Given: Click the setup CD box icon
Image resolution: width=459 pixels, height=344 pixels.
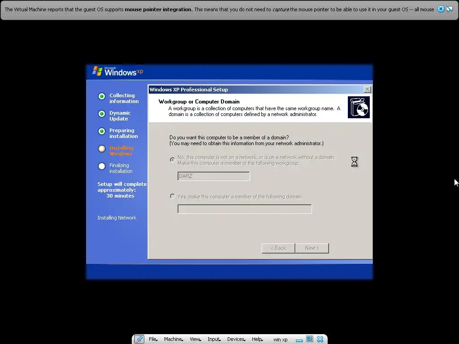Looking at the screenshot, I should tap(359, 107).
